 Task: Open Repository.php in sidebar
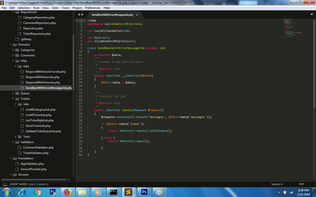coord(33,29)
